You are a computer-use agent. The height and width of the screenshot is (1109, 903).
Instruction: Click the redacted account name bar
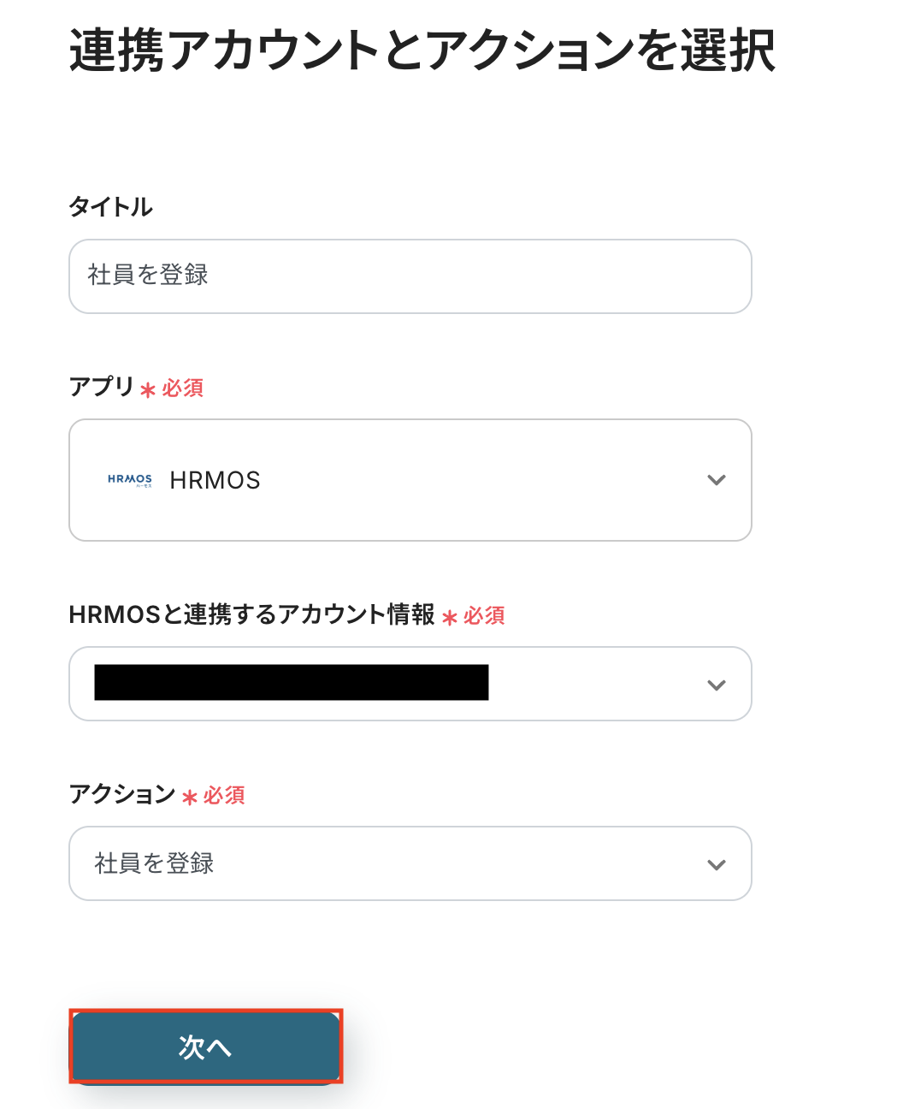[291, 683]
